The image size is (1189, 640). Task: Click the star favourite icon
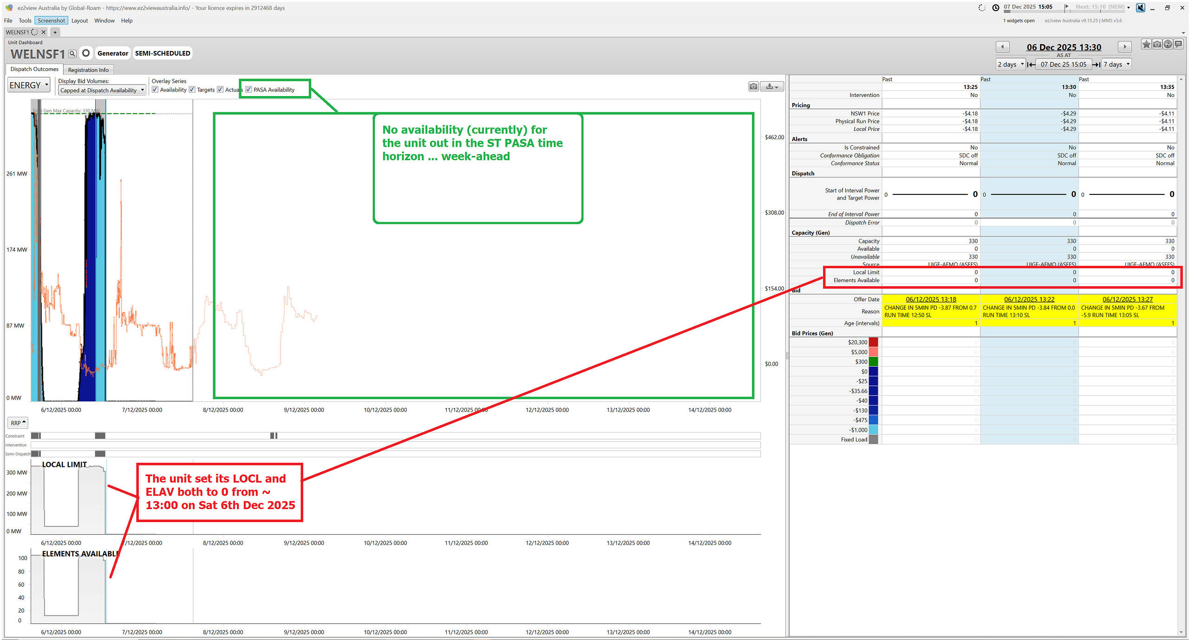point(1146,45)
